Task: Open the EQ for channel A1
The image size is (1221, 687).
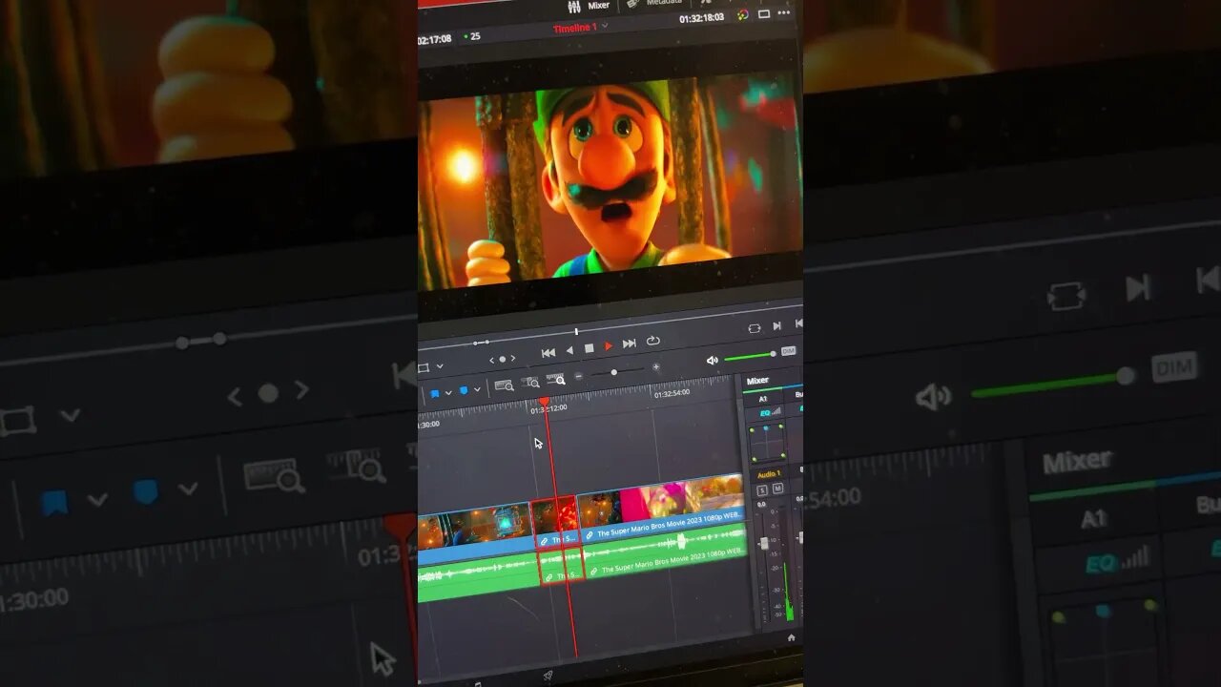Action: coord(766,412)
